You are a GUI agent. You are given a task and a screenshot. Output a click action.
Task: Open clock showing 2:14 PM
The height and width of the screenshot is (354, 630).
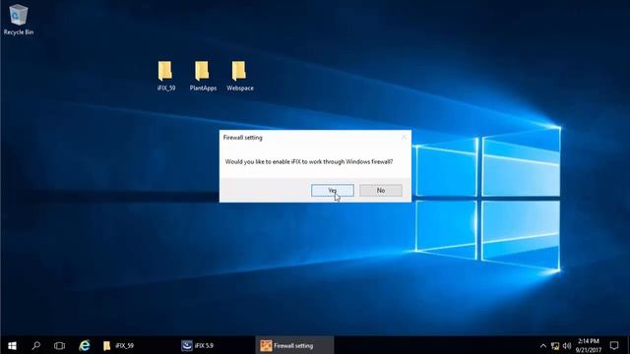pyautogui.click(x=589, y=345)
